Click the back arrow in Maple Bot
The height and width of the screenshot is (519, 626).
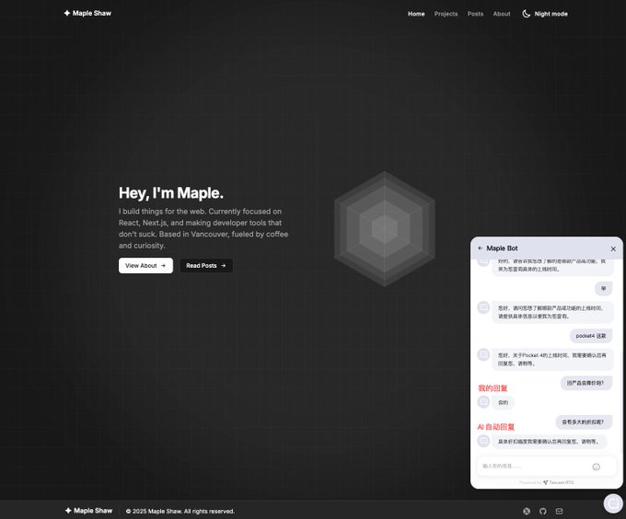(x=480, y=248)
